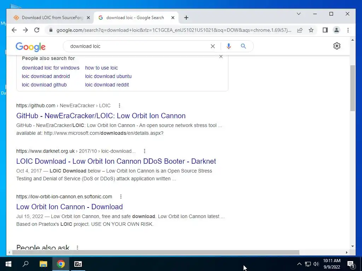Dismiss the People also search for box
This screenshot has width=362, height=271.
coord(221,57)
